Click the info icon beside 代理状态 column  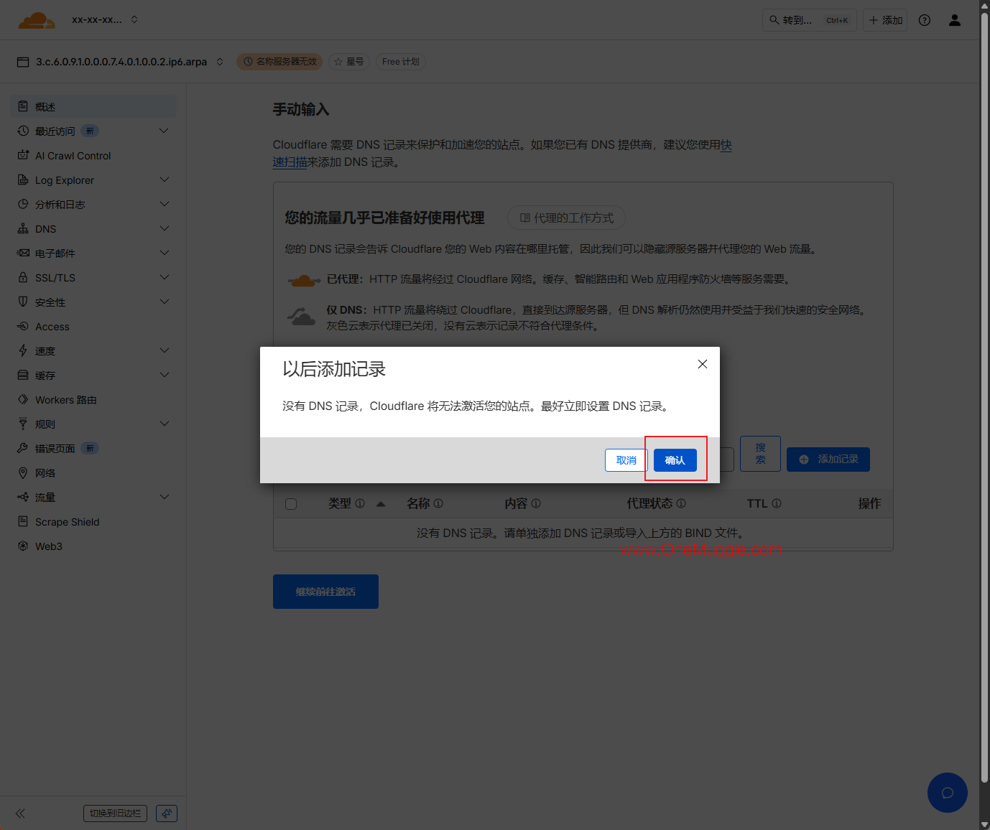coord(681,503)
